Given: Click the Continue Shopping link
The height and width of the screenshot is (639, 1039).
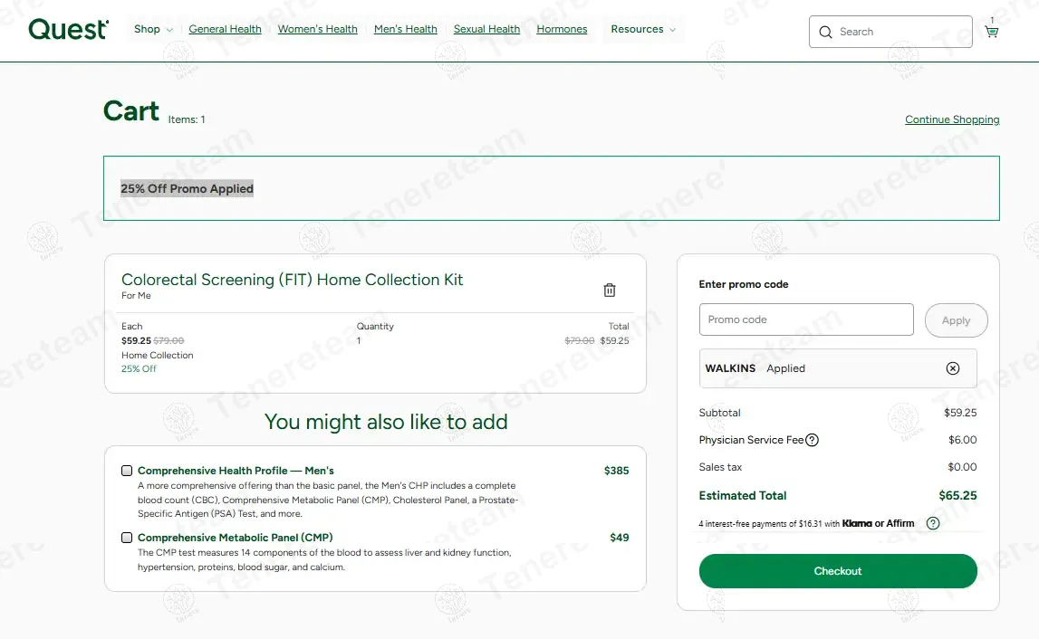Looking at the screenshot, I should click(952, 119).
